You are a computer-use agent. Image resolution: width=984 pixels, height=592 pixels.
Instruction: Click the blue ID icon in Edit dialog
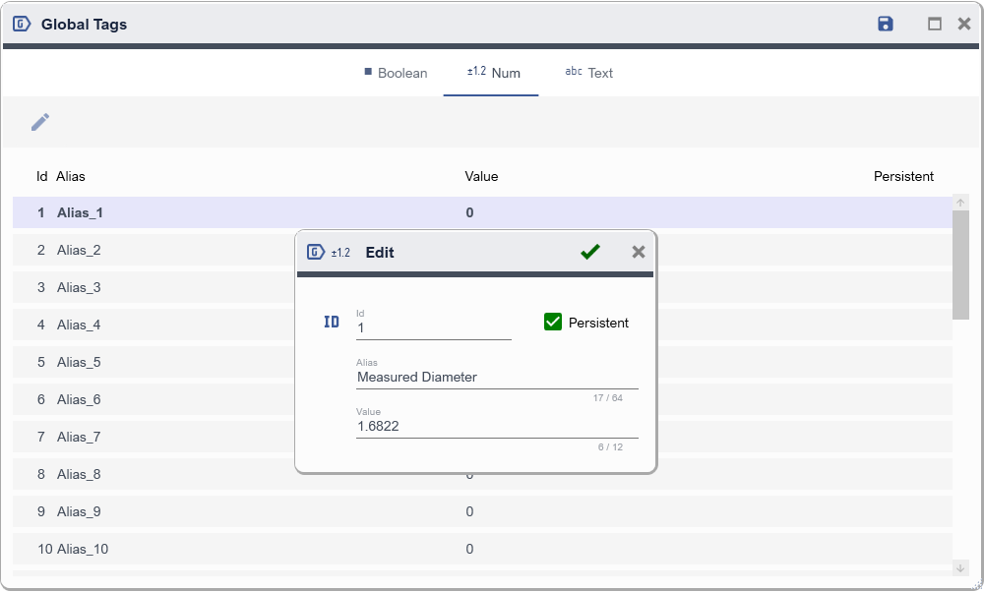[x=332, y=323]
